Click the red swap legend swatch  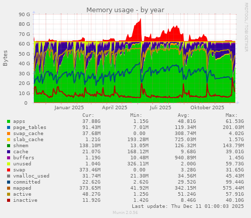tap(9, 170)
